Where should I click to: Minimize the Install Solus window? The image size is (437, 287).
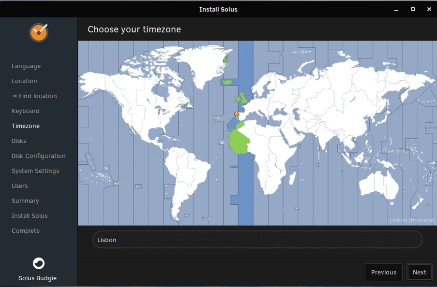coord(396,10)
